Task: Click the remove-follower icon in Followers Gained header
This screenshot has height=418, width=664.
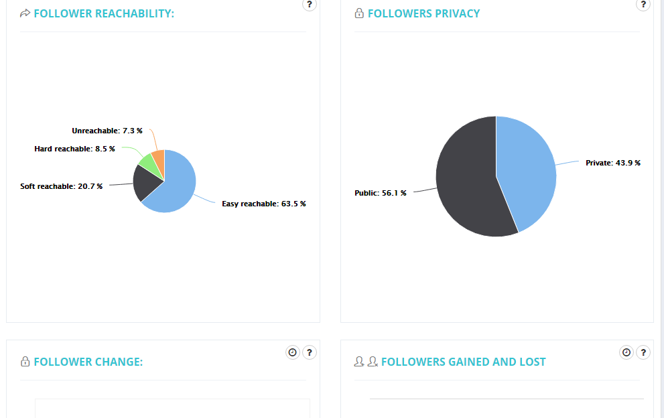Action: coord(373,361)
